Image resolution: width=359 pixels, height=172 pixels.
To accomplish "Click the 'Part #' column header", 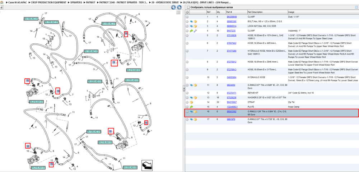I will [236, 12].
